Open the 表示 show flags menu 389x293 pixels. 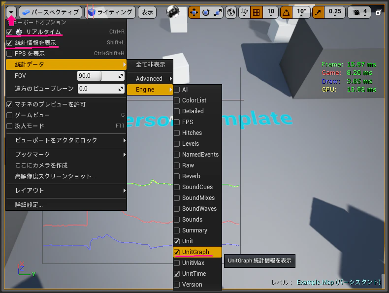pyautogui.click(x=147, y=12)
